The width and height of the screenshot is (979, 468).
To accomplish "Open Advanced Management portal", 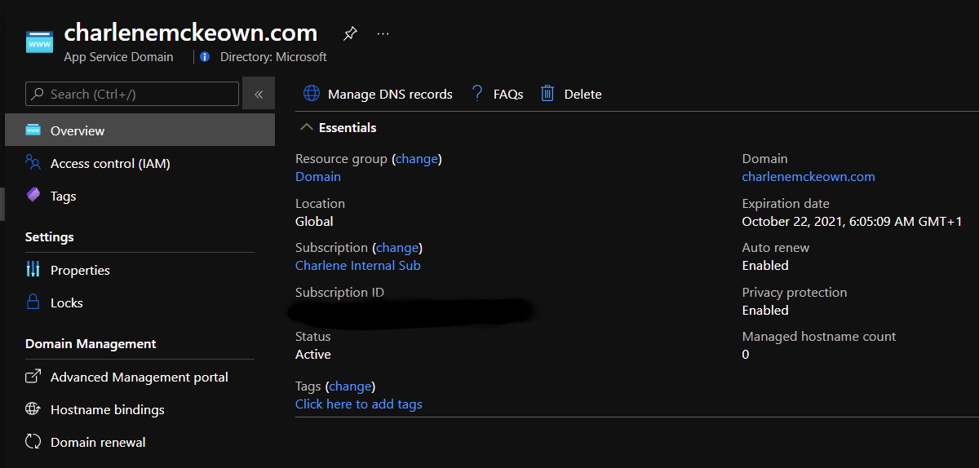I will point(140,377).
